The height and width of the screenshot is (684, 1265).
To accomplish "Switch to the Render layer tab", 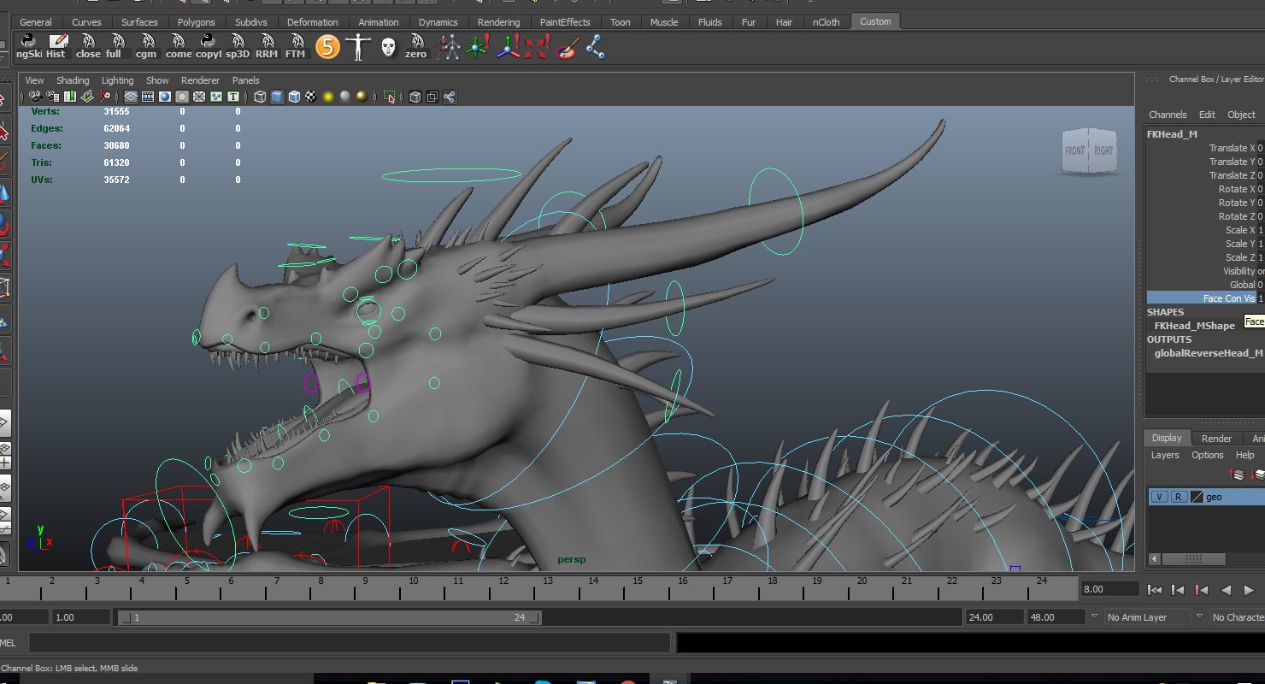I will (1216, 438).
